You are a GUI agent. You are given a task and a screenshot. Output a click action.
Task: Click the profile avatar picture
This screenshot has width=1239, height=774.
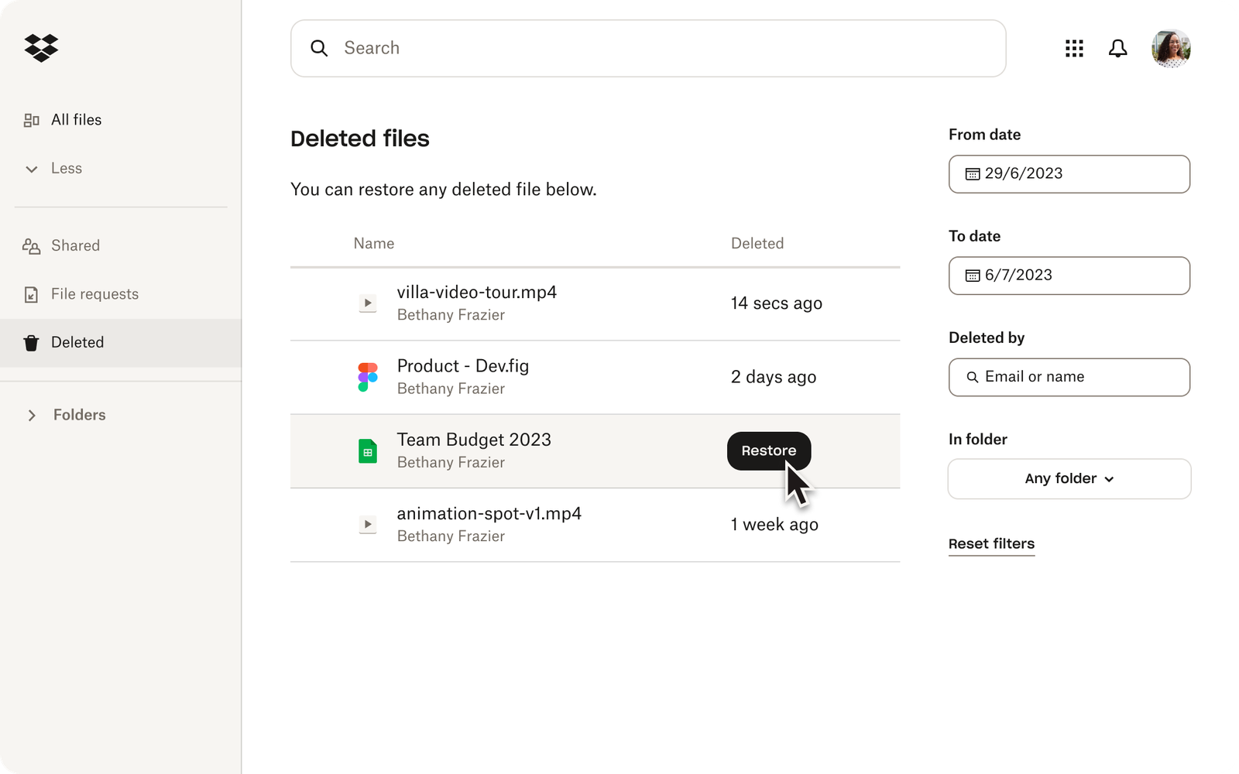click(1171, 48)
